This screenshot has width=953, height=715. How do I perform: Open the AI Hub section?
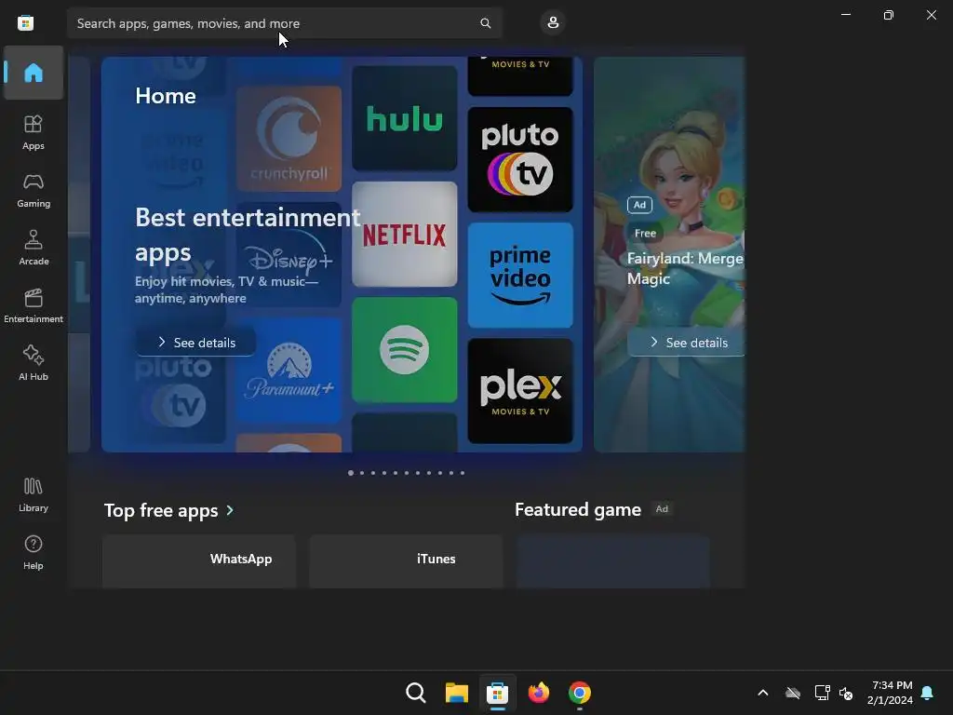coord(34,364)
